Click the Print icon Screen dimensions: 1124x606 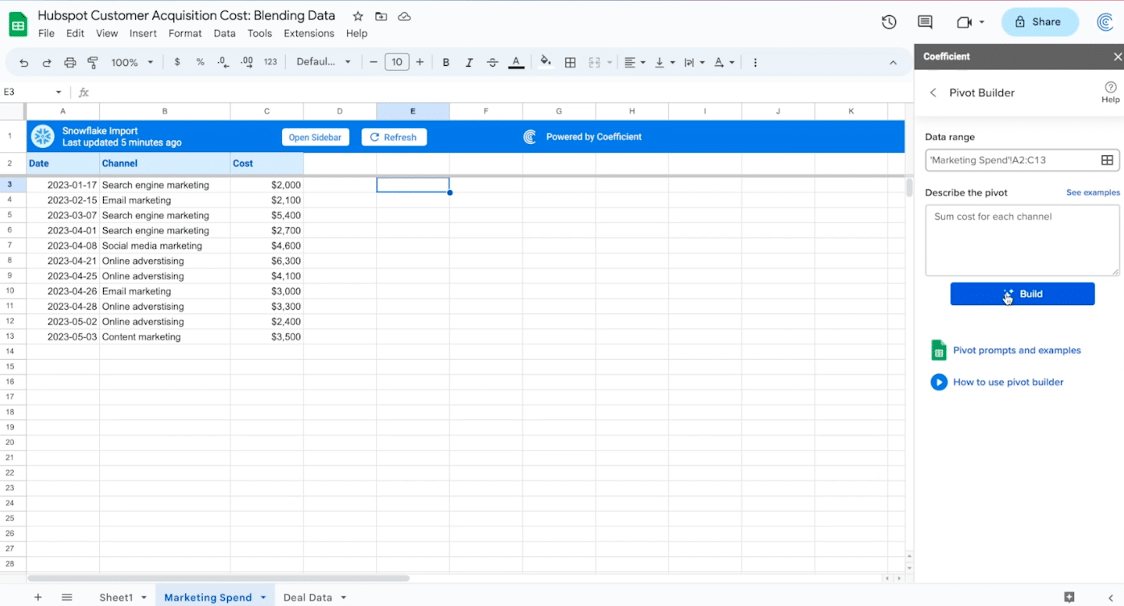click(x=70, y=63)
